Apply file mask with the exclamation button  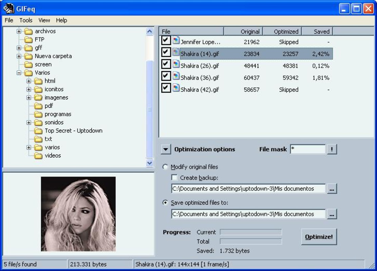[x=332, y=149]
